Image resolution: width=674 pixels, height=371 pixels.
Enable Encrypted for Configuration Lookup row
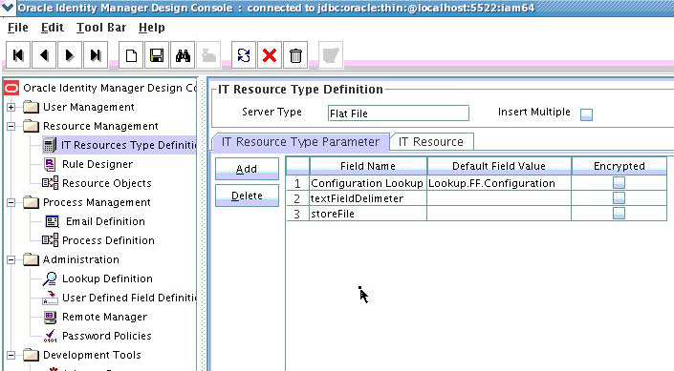tap(619, 183)
